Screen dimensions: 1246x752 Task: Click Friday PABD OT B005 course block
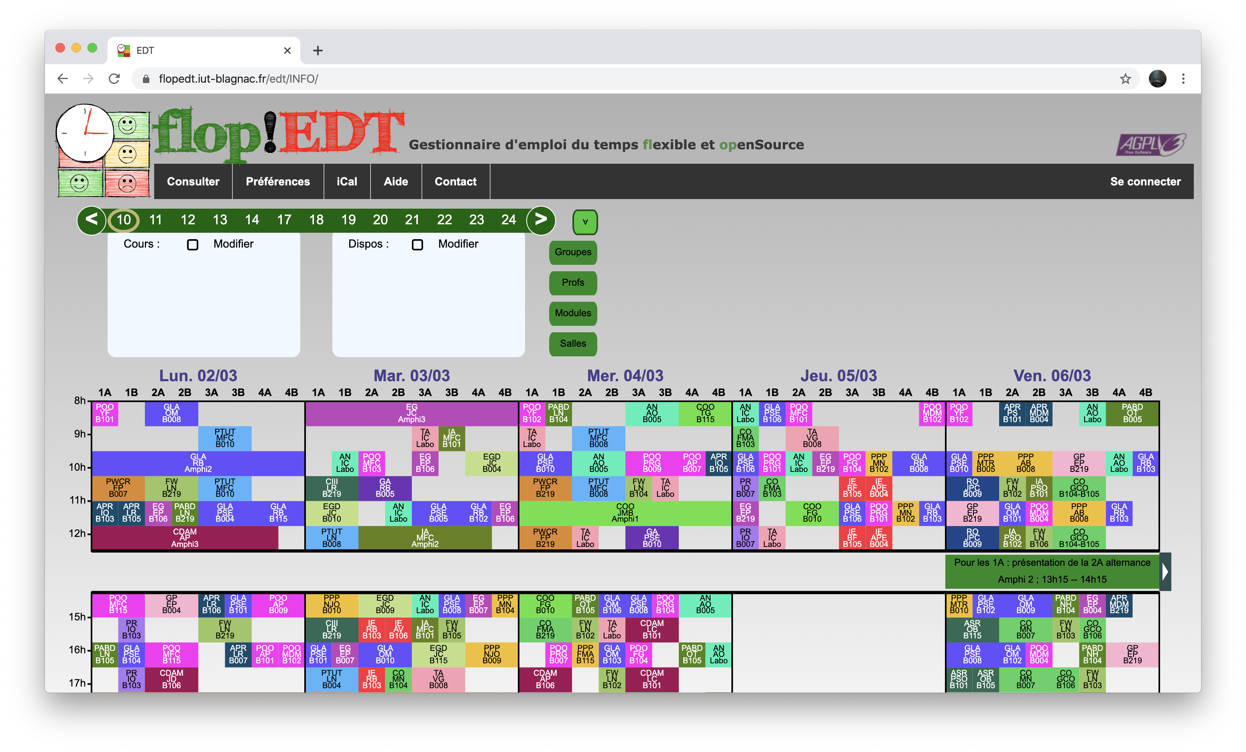coord(1132,413)
